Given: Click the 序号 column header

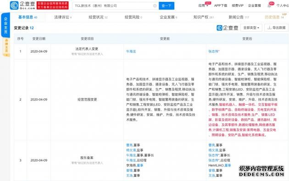Looking at the screenshot, I should click(x=20, y=39).
